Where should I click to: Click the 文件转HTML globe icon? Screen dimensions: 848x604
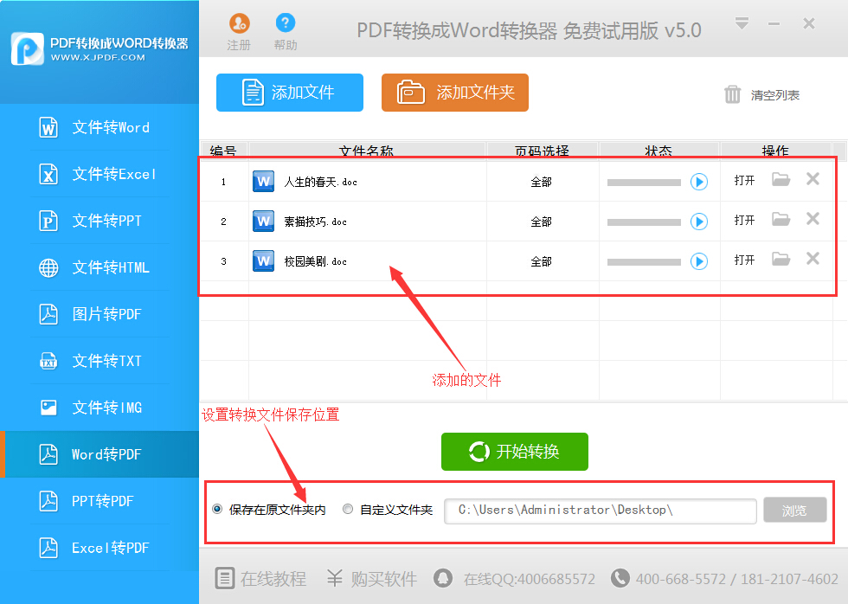click(48, 267)
